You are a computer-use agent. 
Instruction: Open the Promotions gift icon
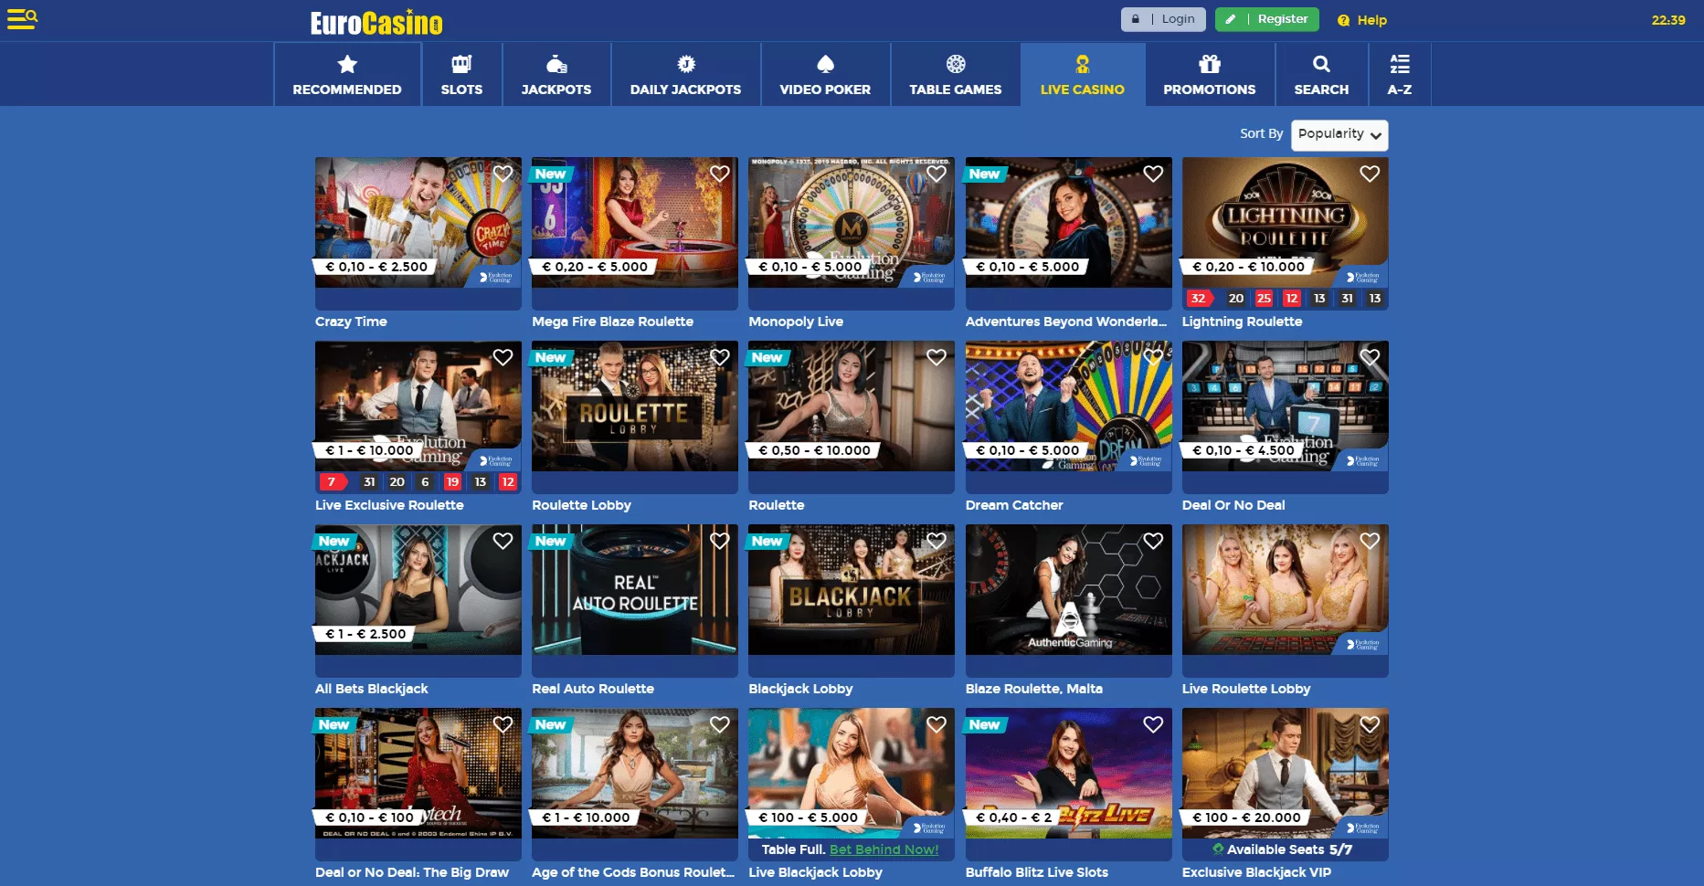[x=1209, y=64]
